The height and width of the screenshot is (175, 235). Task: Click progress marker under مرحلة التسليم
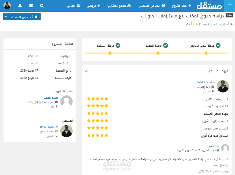tap(110, 53)
